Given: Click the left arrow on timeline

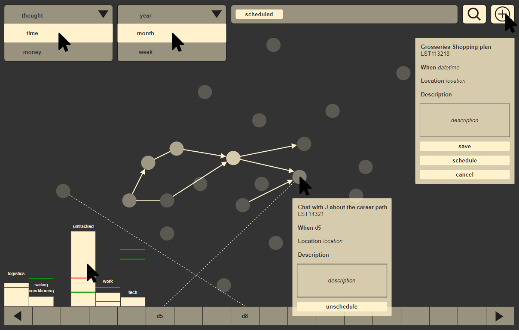Looking at the screenshot, I should [x=18, y=316].
